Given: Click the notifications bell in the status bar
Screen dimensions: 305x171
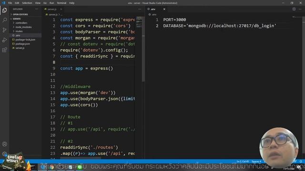Looking at the screenshot, I should tap(301, 161).
